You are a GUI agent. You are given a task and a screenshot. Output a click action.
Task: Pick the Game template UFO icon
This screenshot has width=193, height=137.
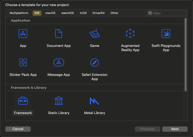point(95,33)
